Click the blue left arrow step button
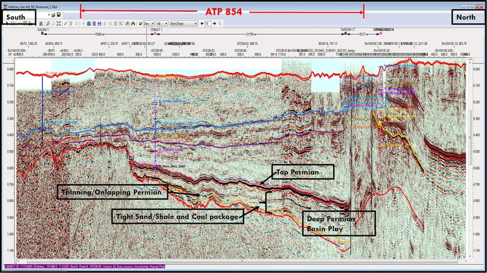 pos(202,24)
